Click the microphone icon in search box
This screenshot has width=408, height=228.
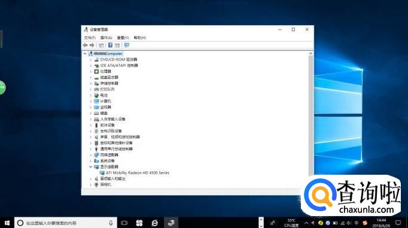tap(111, 223)
